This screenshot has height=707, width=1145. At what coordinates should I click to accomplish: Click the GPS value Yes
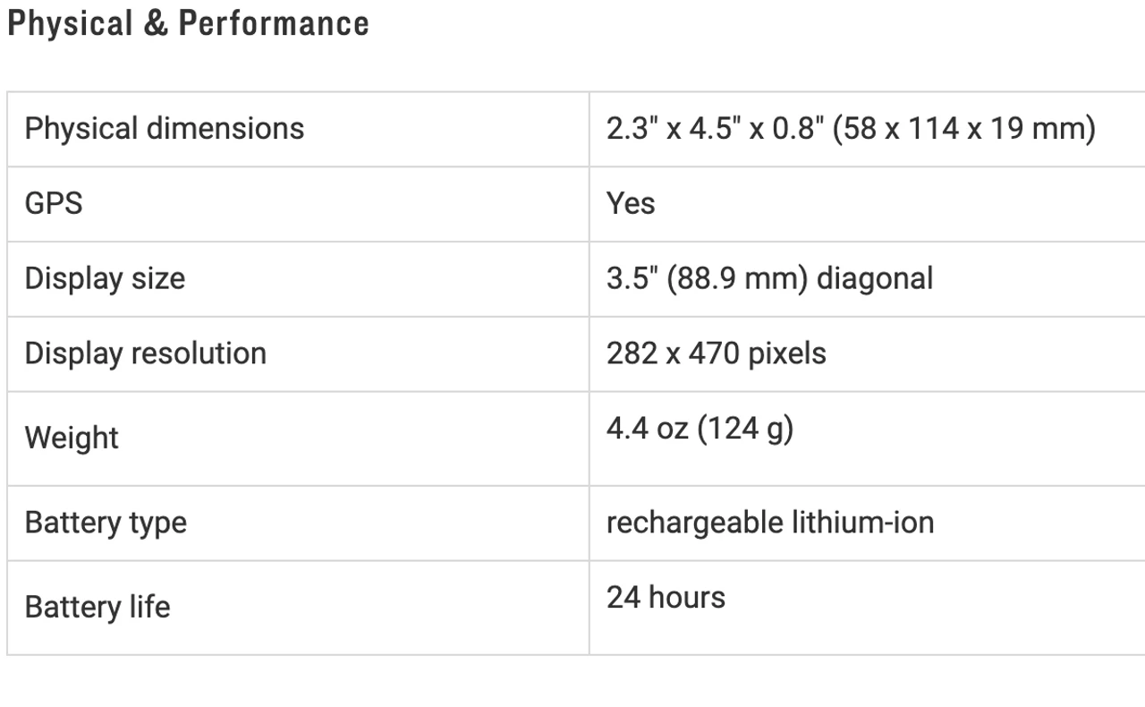click(631, 203)
